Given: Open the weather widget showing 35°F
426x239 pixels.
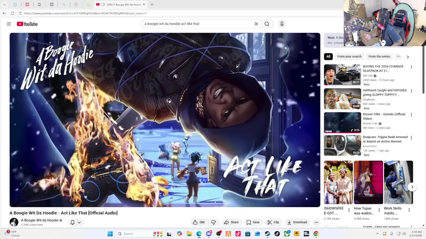Looking at the screenshot, I should coord(13,234).
